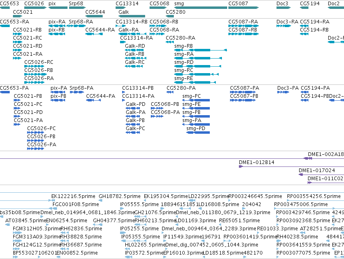The width and height of the screenshot is (344, 259).
Task: Select the DME1-012B14 clone feature
Action: (291, 166)
